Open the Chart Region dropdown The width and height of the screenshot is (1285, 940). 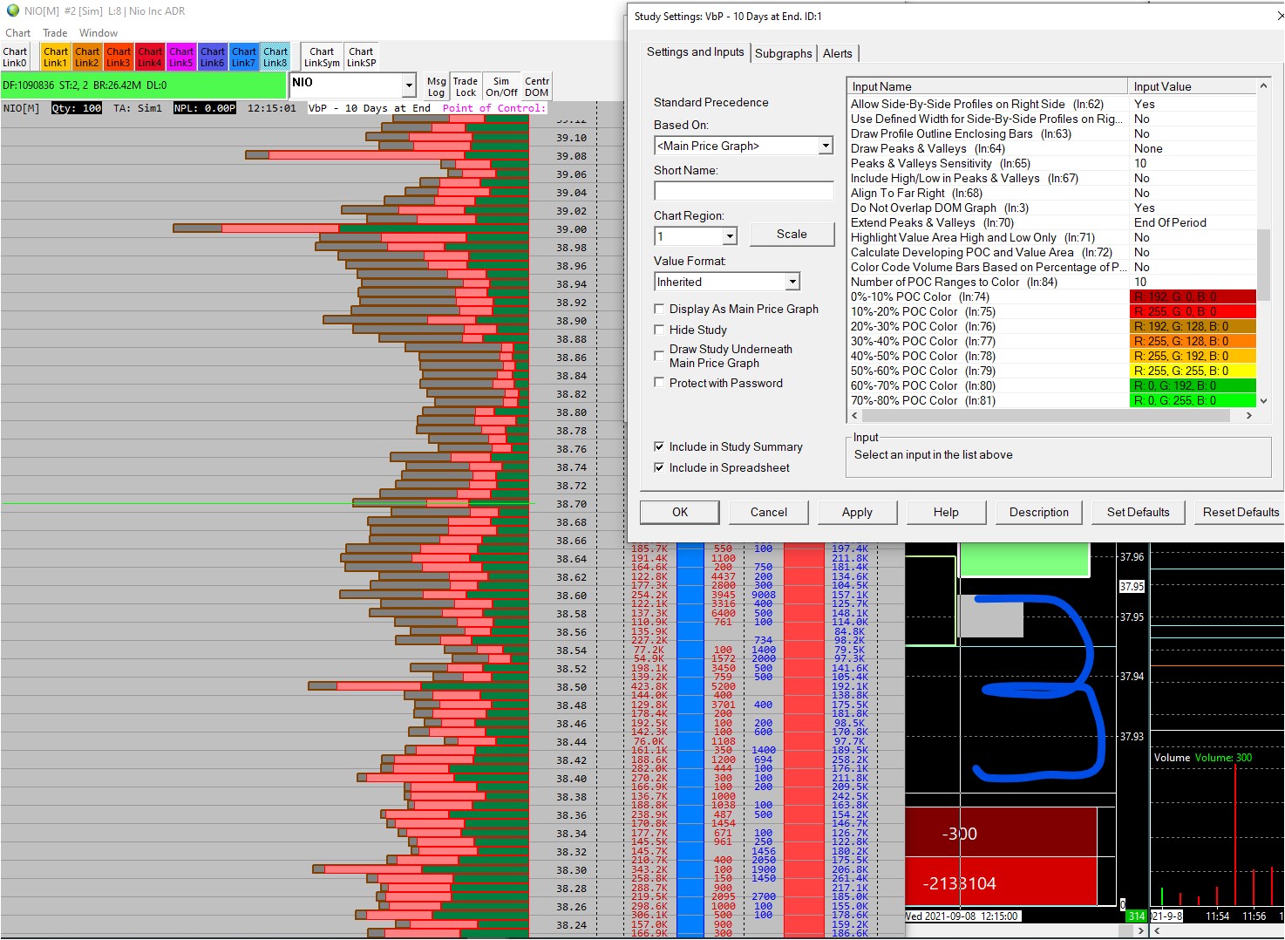coord(729,236)
